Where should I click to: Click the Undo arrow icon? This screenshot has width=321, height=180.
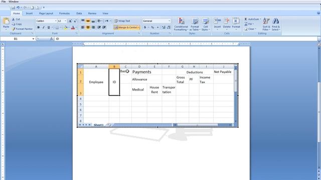click(18, 7)
